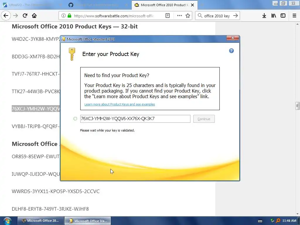This screenshot has height=225, width=300.
Task: Click the 32-bit Product Keys heading
Action: (75, 26)
